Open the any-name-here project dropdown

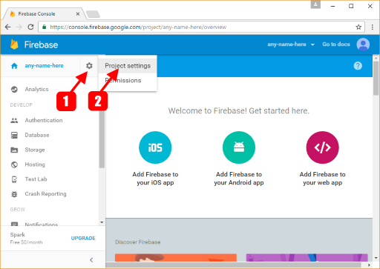point(291,44)
